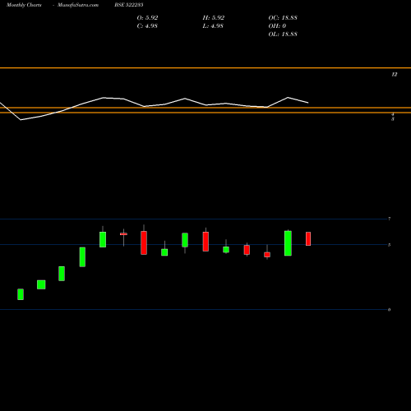
Task: Click the first green candle at the far left
Action: [x=21, y=294]
